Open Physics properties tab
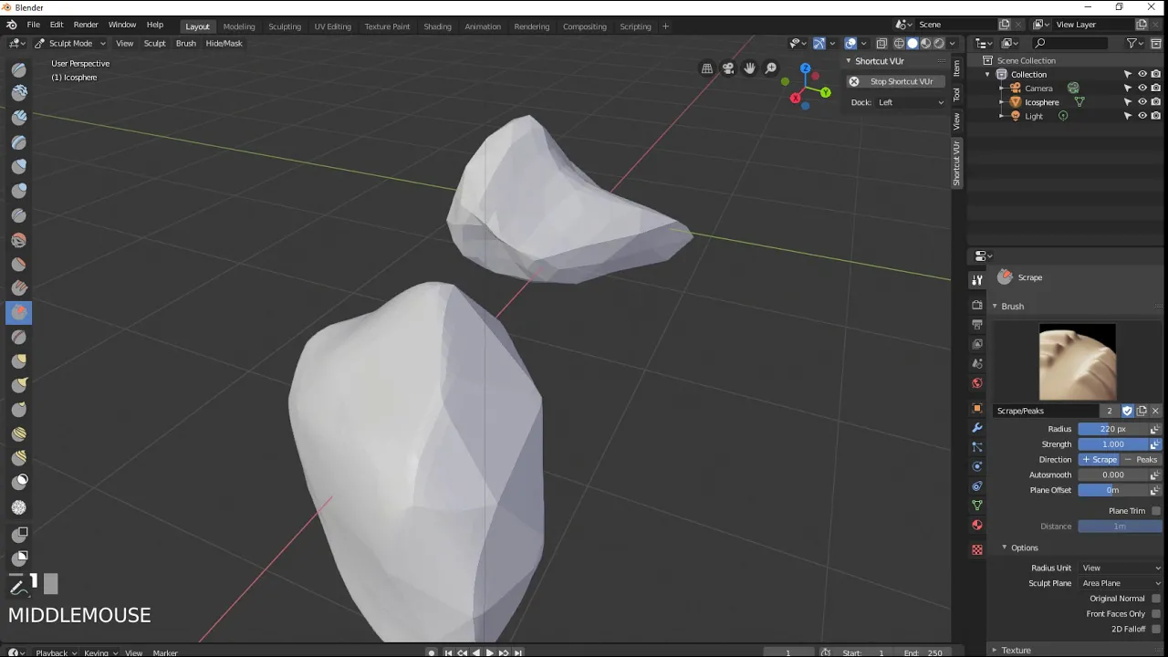1168x657 pixels. click(x=977, y=466)
